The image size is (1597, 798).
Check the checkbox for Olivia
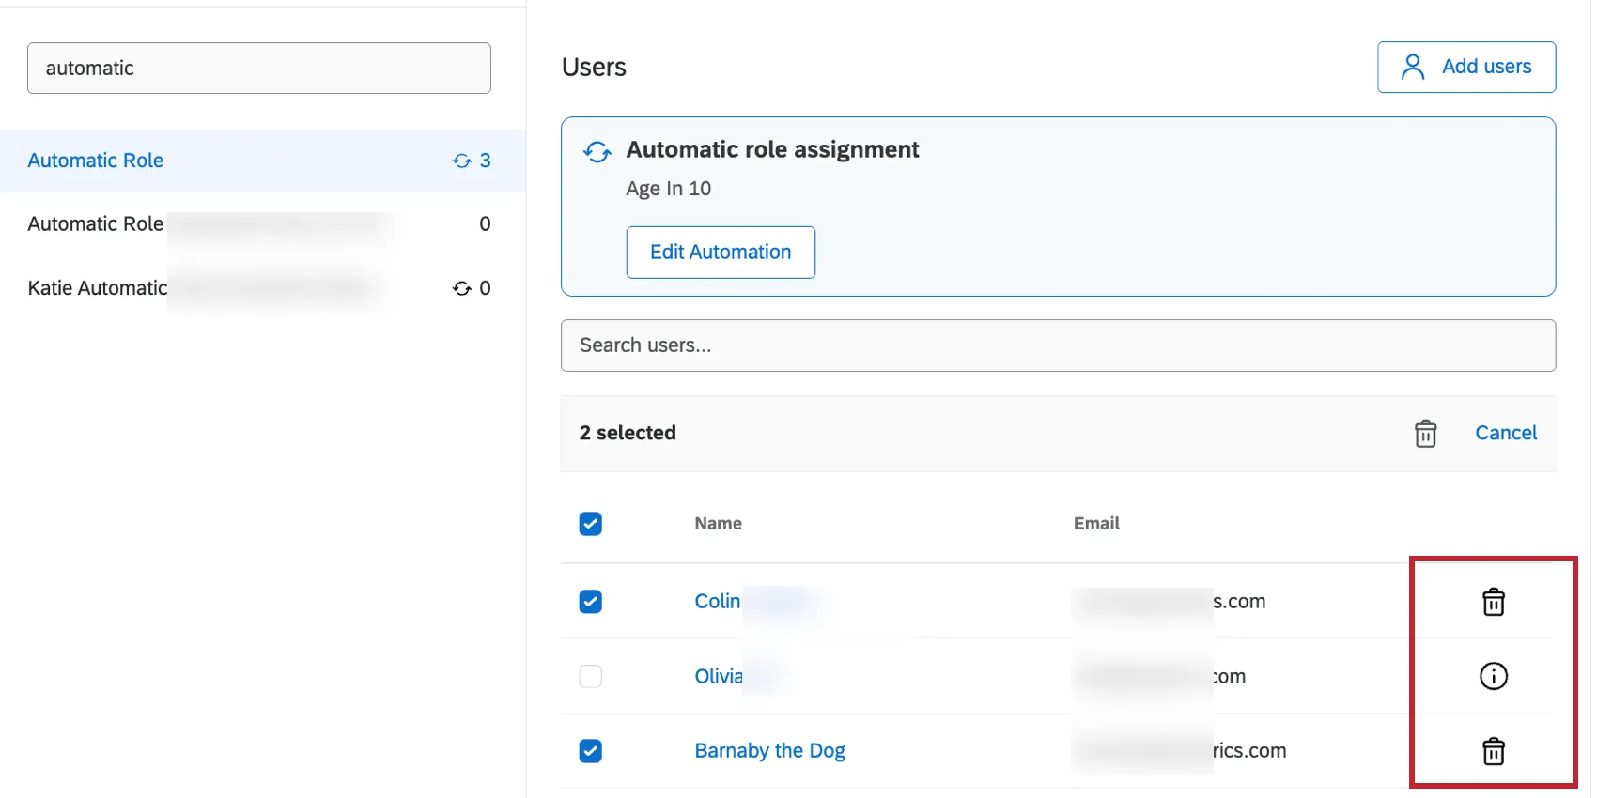tap(590, 676)
